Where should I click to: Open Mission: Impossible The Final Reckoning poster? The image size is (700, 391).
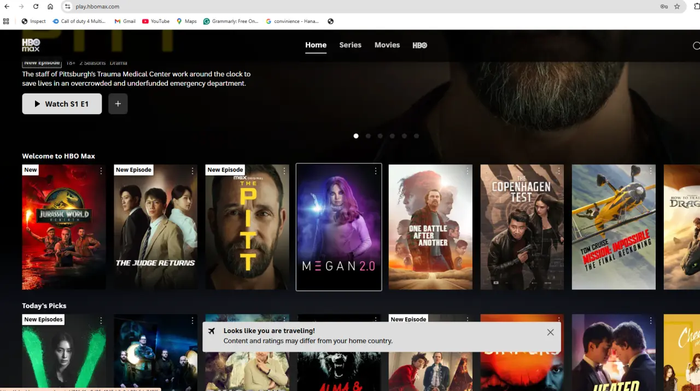click(614, 227)
